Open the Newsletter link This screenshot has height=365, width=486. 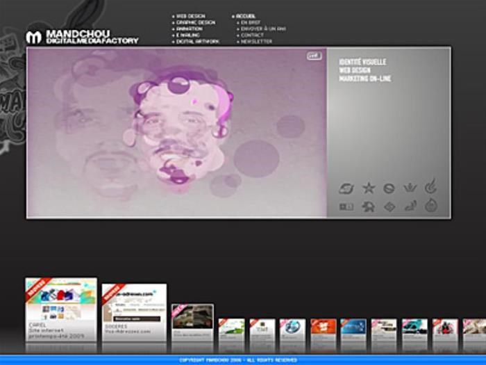tap(256, 42)
